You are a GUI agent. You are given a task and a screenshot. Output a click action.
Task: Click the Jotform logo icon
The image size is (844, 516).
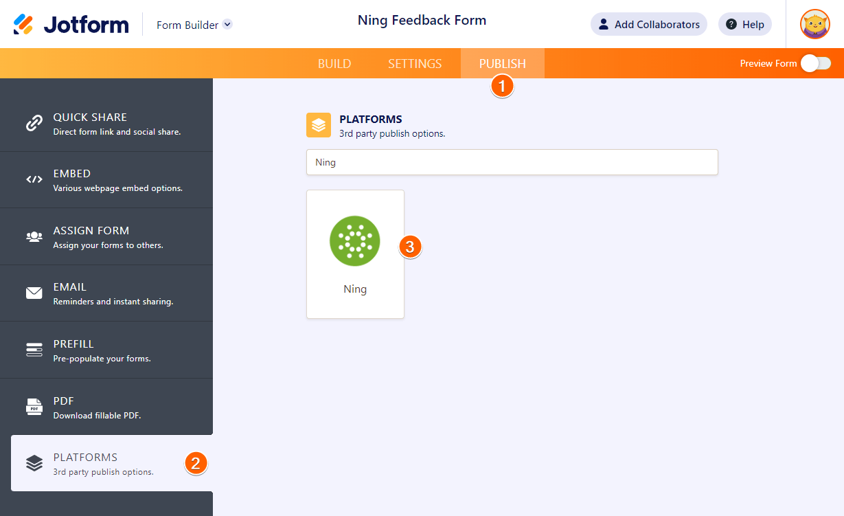(23, 25)
